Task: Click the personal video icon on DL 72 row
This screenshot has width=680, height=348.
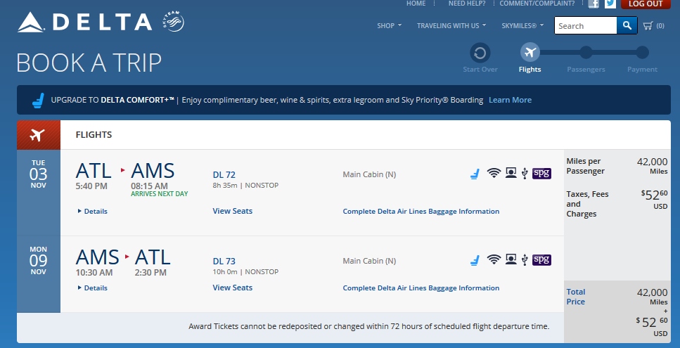Action: 511,173
